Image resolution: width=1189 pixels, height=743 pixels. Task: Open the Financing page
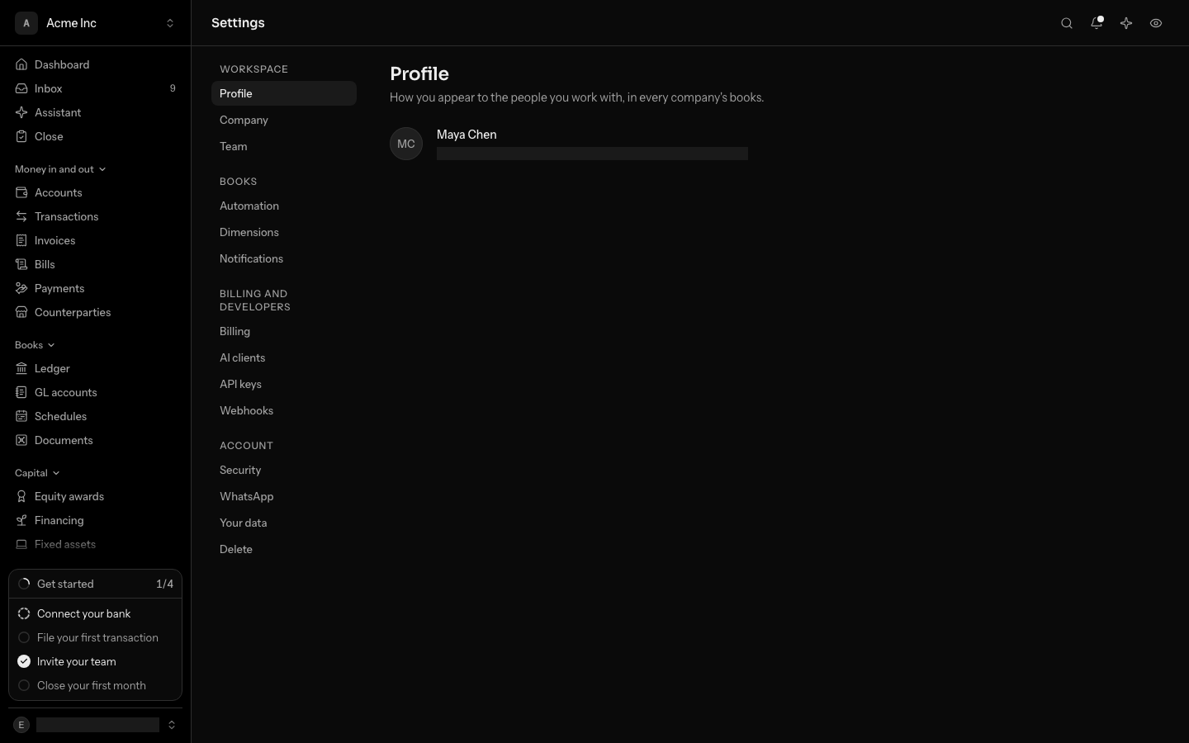point(96,520)
